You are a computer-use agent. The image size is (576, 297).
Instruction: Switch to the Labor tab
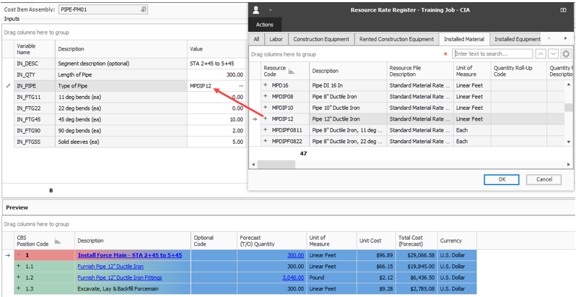tap(276, 39)
